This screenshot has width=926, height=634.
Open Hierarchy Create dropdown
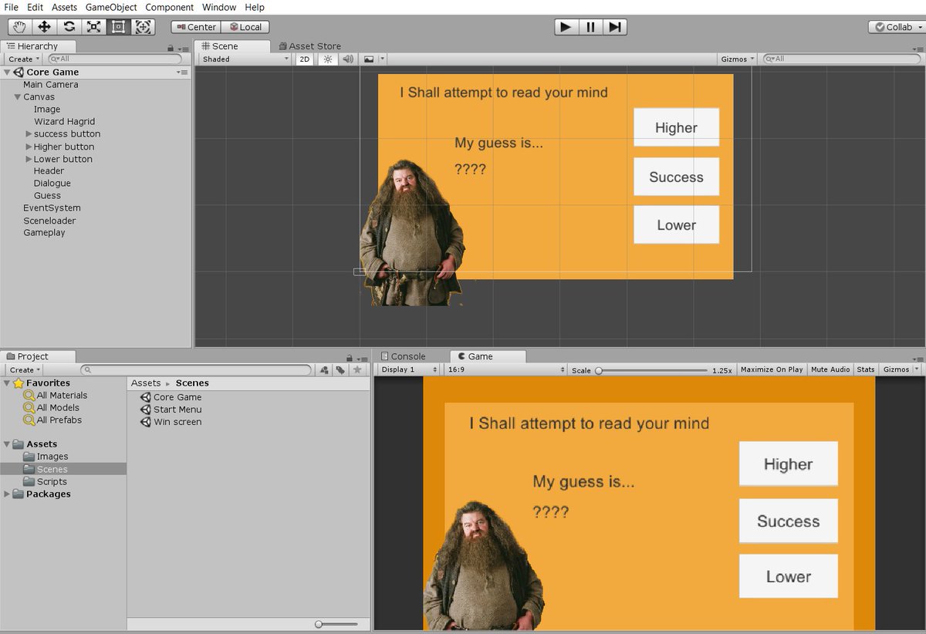click(x=24, y=59)
